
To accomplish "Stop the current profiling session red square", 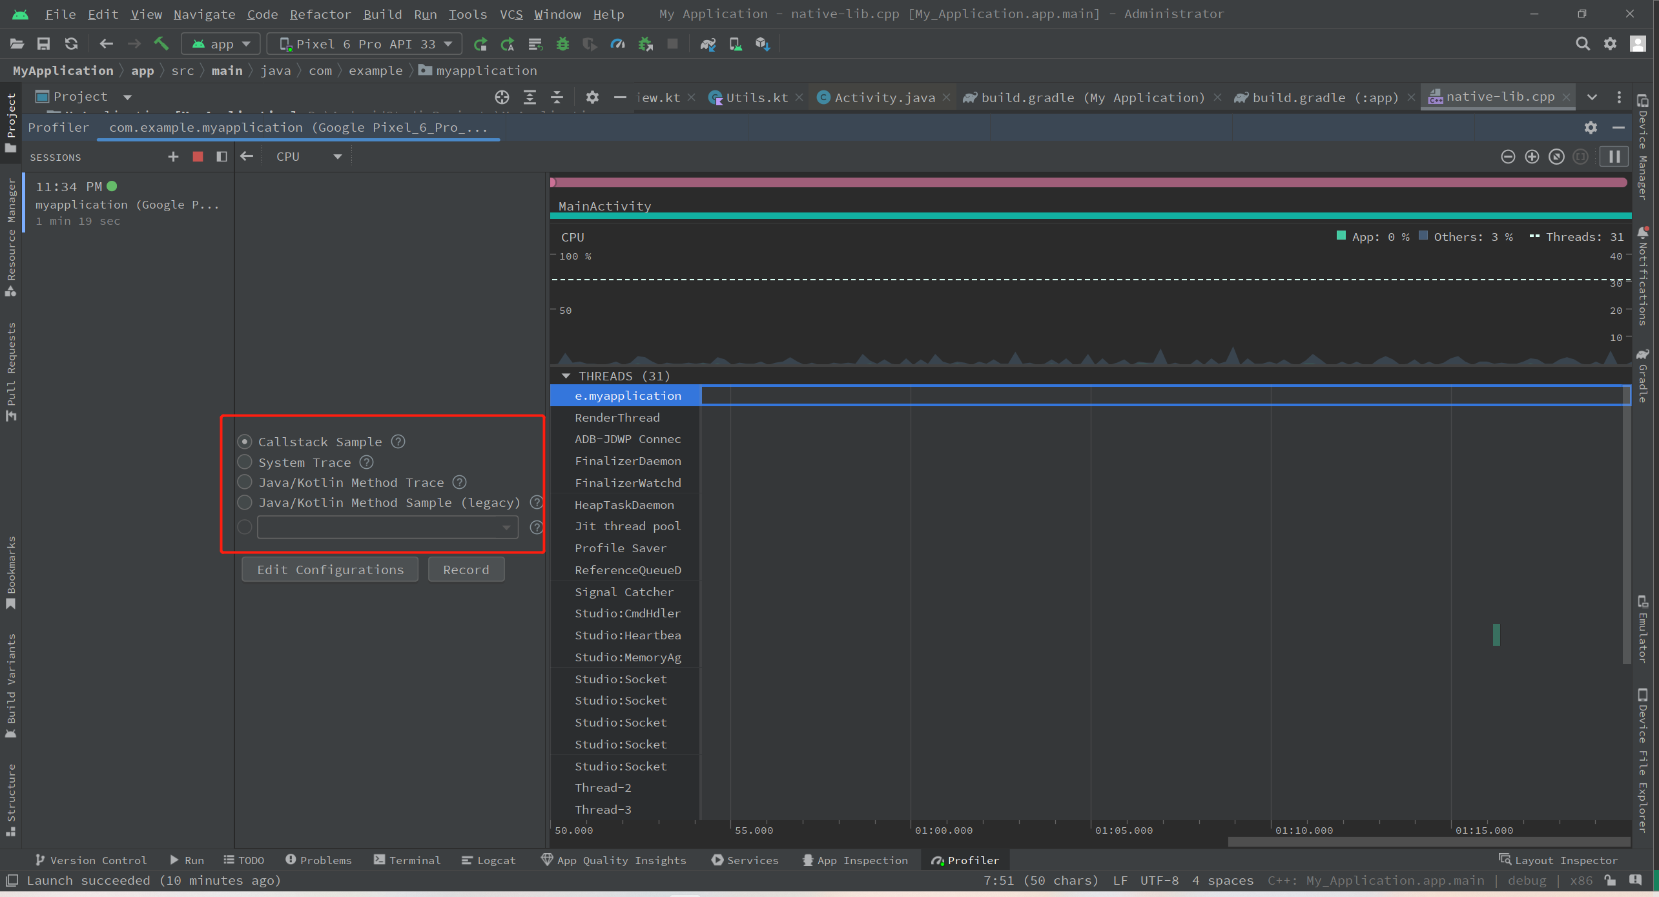I will point(198,156).
